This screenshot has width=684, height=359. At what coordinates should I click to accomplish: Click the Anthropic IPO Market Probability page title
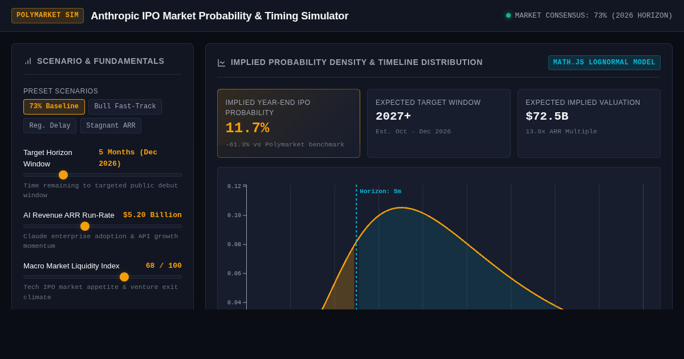point(219,16)
